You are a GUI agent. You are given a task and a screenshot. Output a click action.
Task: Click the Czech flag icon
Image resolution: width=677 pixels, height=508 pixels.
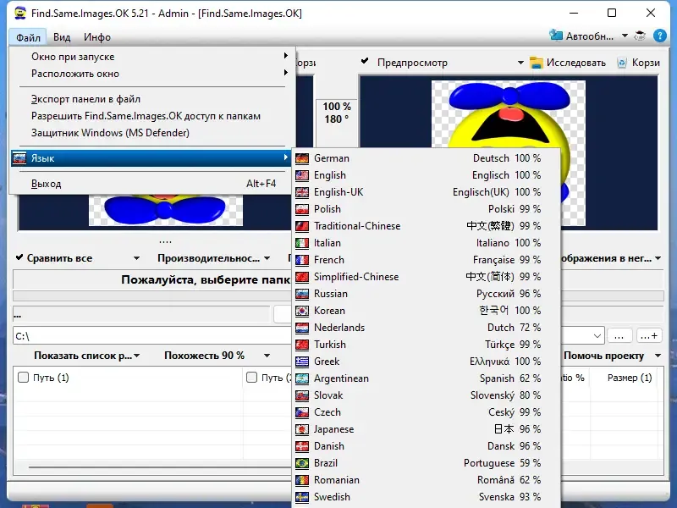302,412
